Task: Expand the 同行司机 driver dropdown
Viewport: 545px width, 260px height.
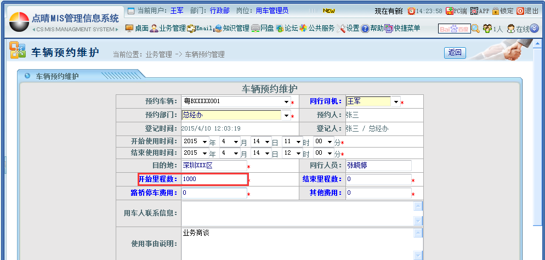Action: (x=396, y=102)
